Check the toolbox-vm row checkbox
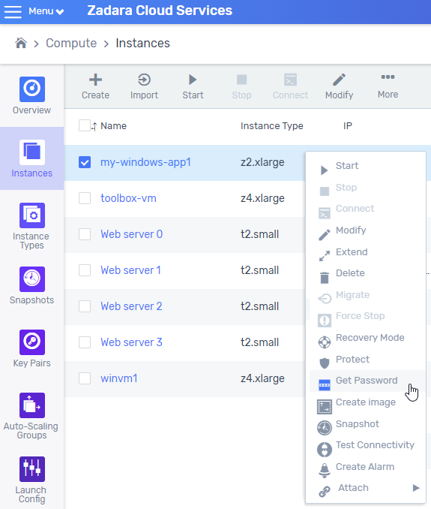Screen dimensions: 431x509 pos(85,198)
